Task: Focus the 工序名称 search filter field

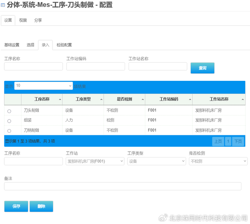Action: click(34, 66)
